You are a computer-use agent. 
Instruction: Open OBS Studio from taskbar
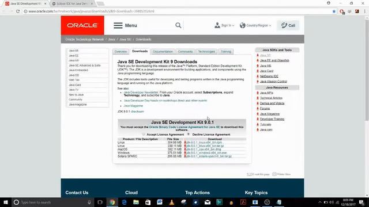point(267,202)
